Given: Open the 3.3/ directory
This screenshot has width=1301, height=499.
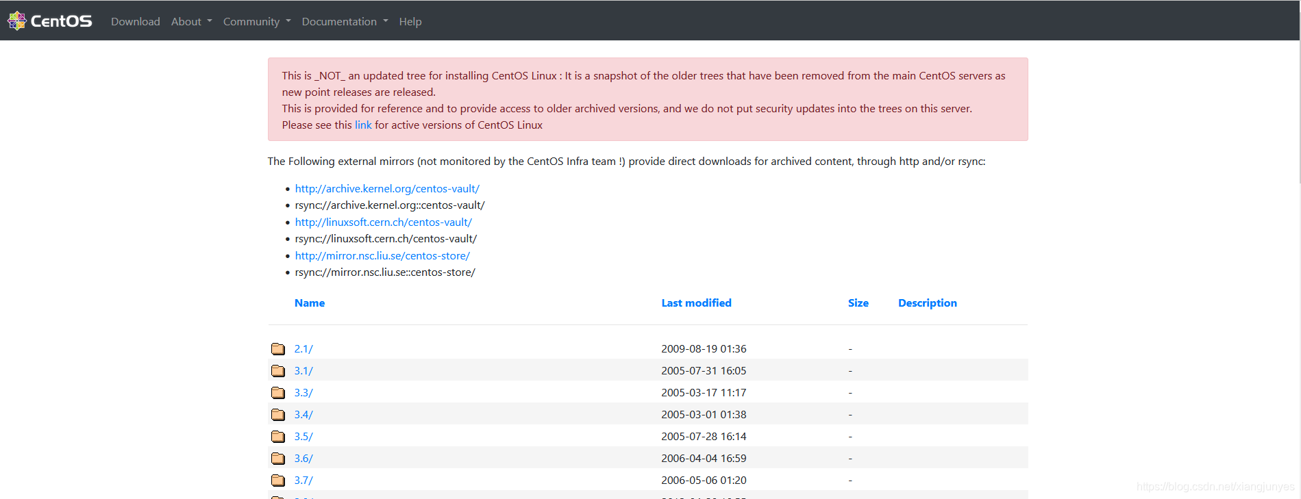Looking at the screenshot, I should pyautogui.click(x=303, y=393).
